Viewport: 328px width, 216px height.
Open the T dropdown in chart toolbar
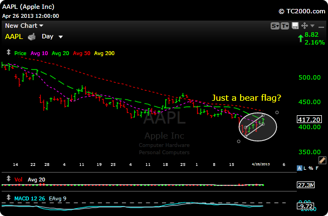pos(285,26)
